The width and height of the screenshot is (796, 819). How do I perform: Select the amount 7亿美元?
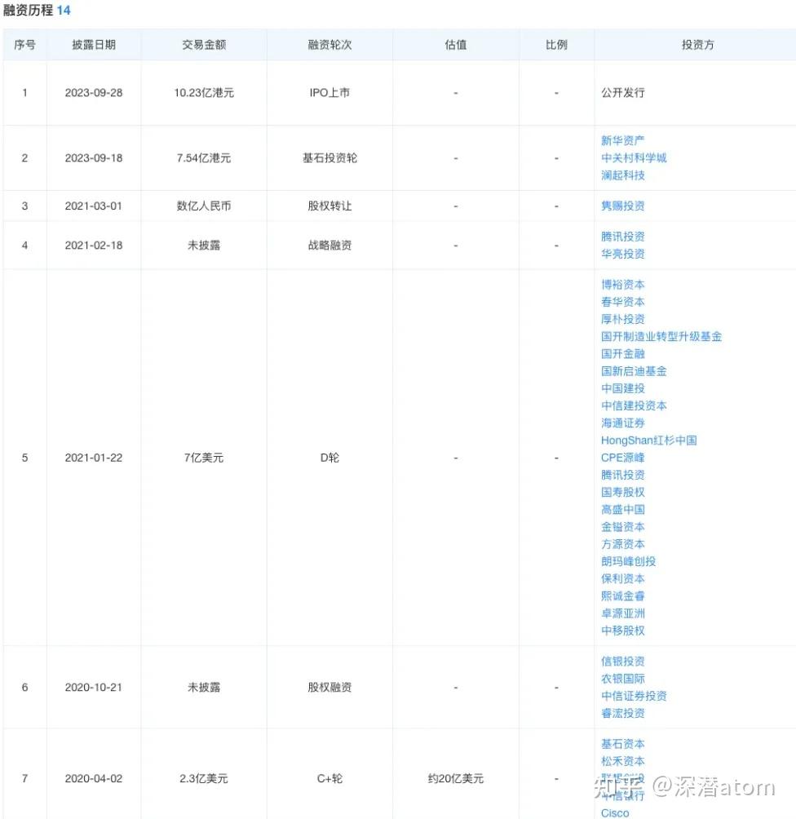(x=204, y=458)
